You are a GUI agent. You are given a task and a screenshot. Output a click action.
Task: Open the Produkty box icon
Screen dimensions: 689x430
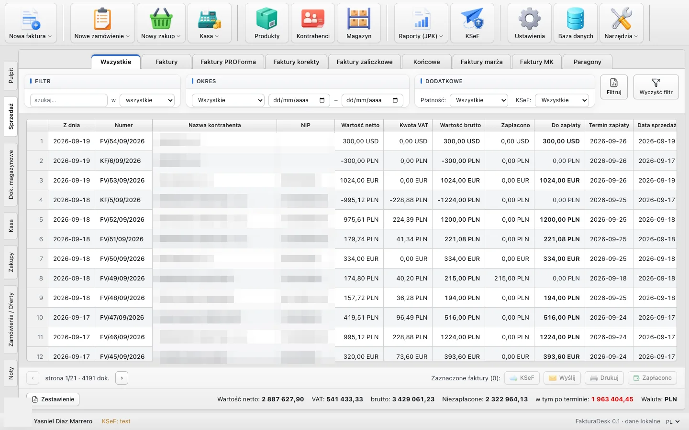[267, 23]
